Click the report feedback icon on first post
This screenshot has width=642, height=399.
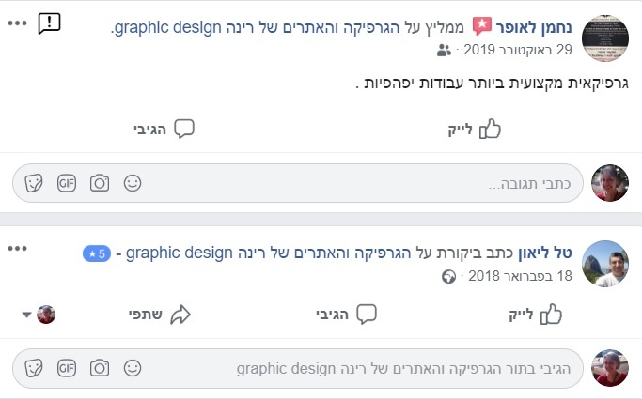click(49, 23)
